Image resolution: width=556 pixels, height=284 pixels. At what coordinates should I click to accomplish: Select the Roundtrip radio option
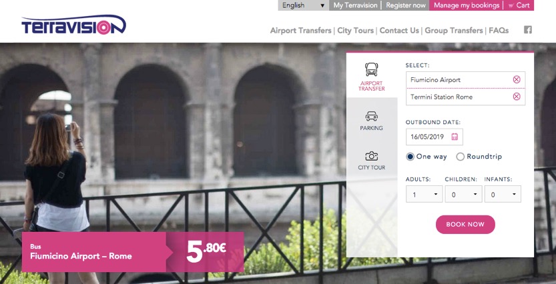point(461,157)
